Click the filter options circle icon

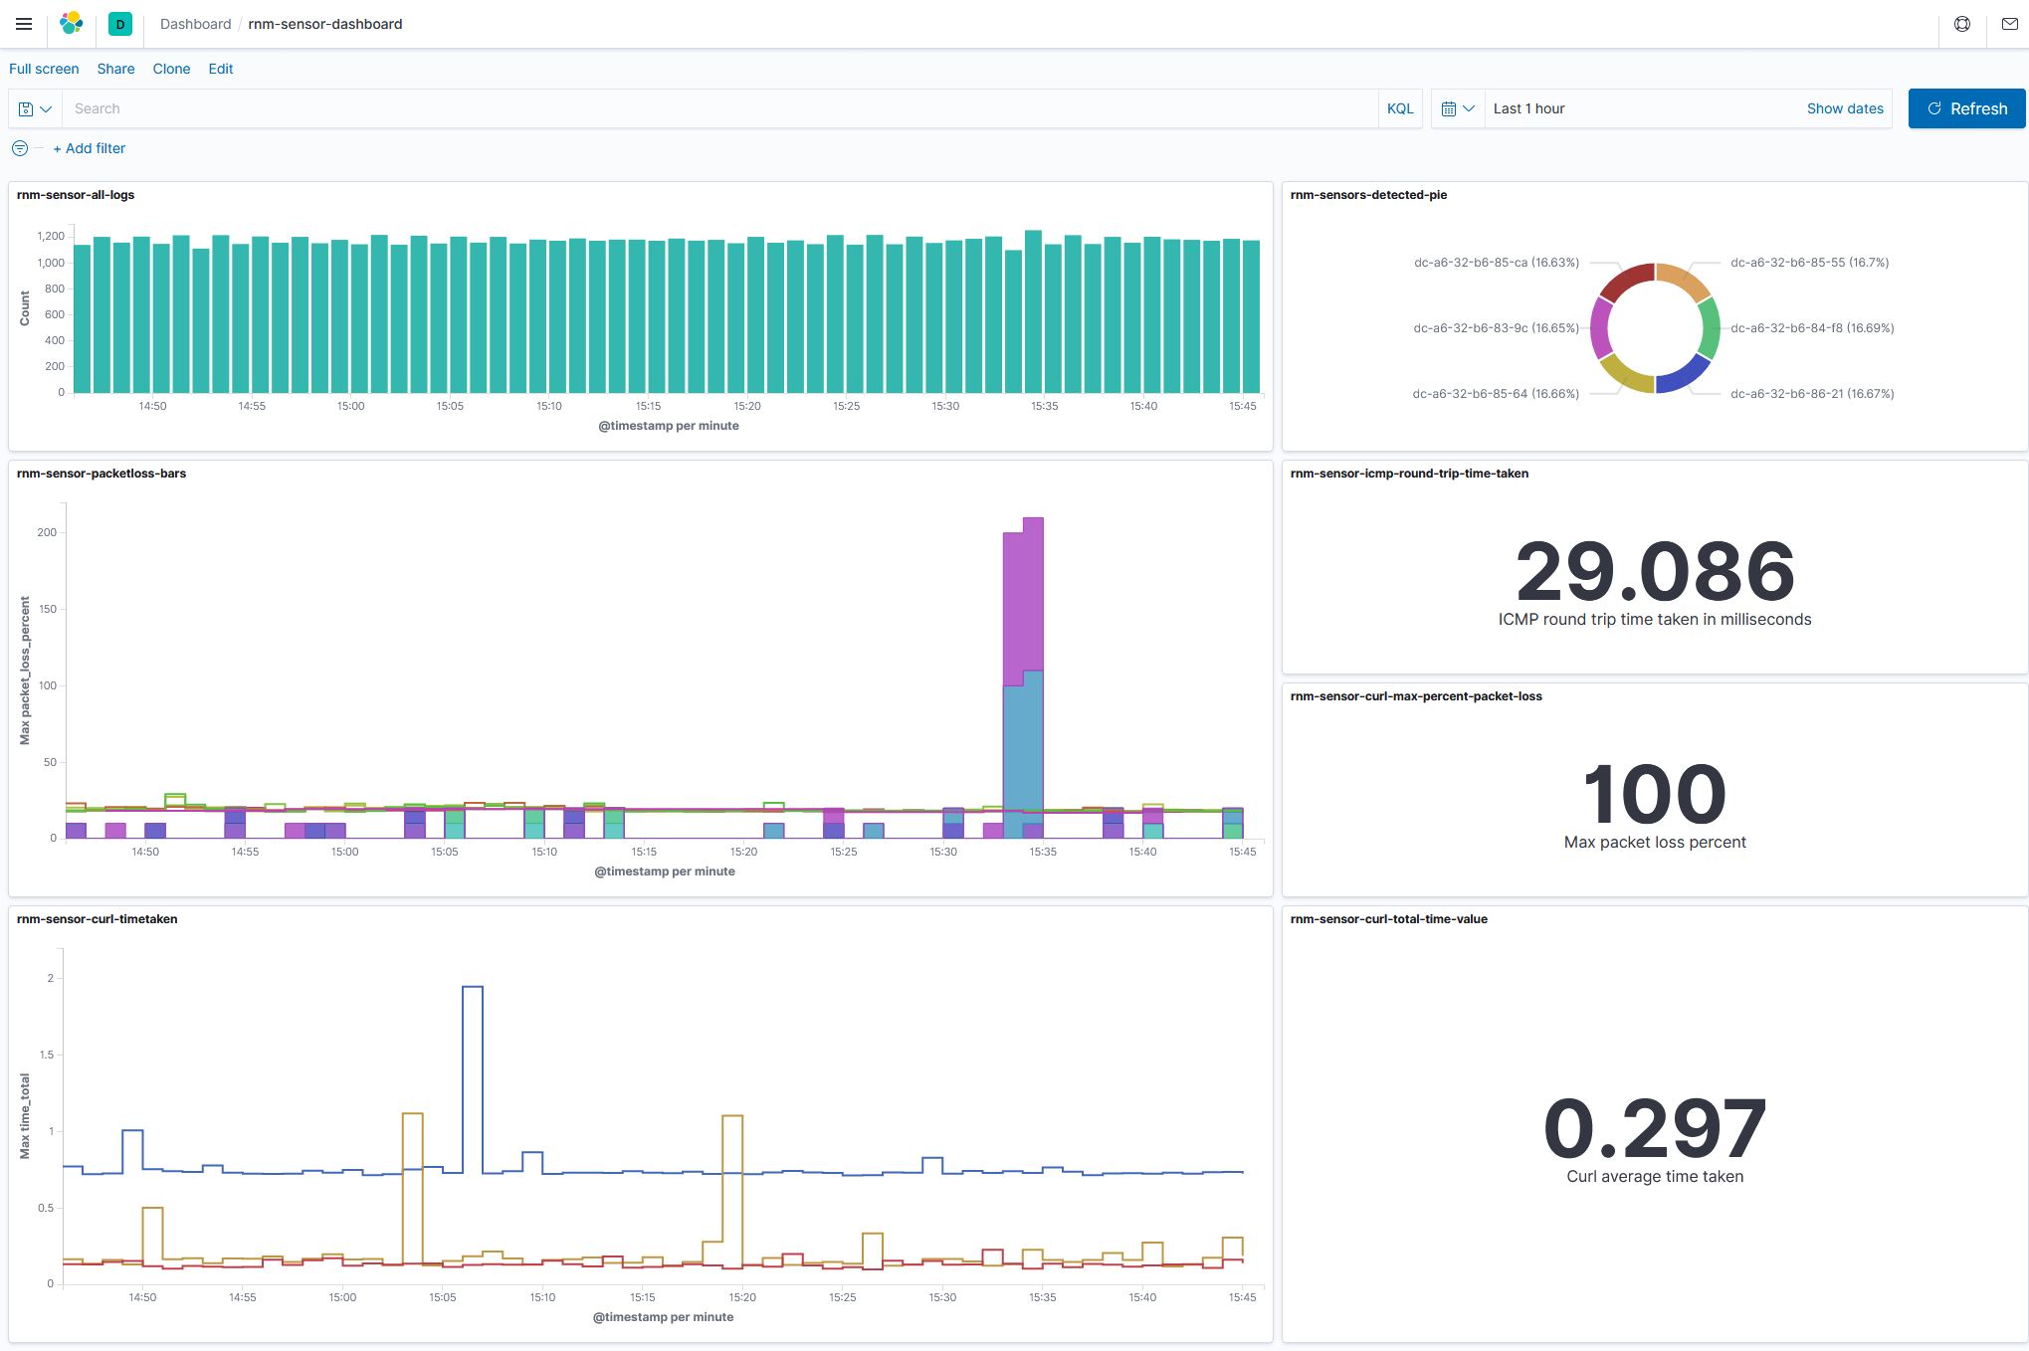coord(20,148)
